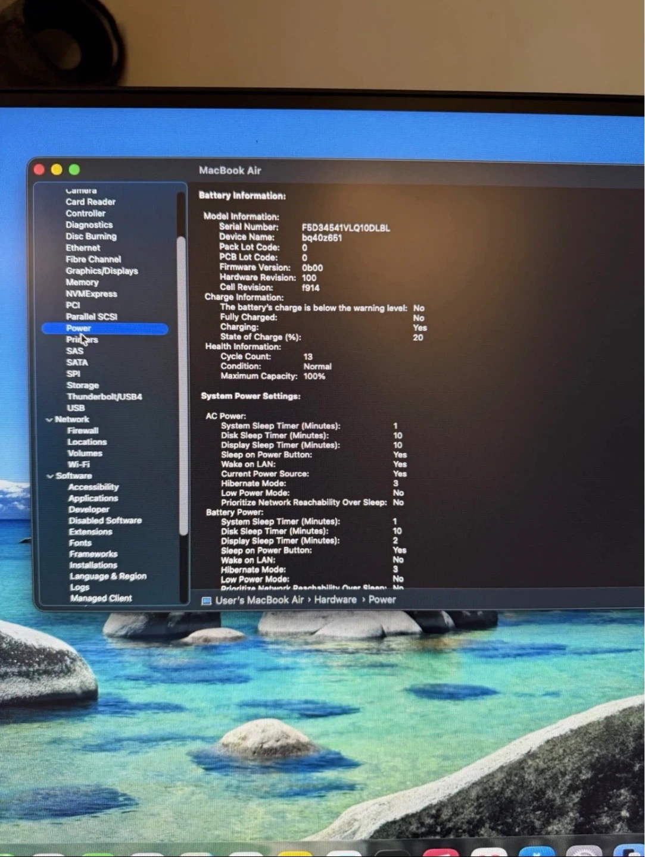Click the green zoom window button

tap(74, 170)
